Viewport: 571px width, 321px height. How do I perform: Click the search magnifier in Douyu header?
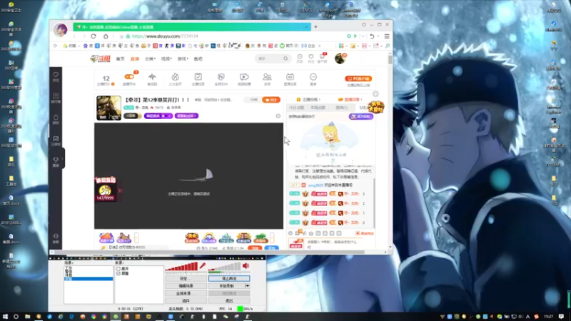(285, 58)
